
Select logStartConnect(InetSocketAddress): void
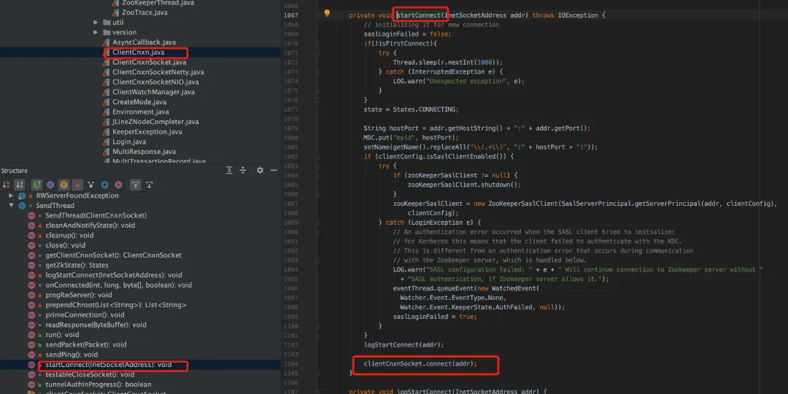tap(114, 275)
